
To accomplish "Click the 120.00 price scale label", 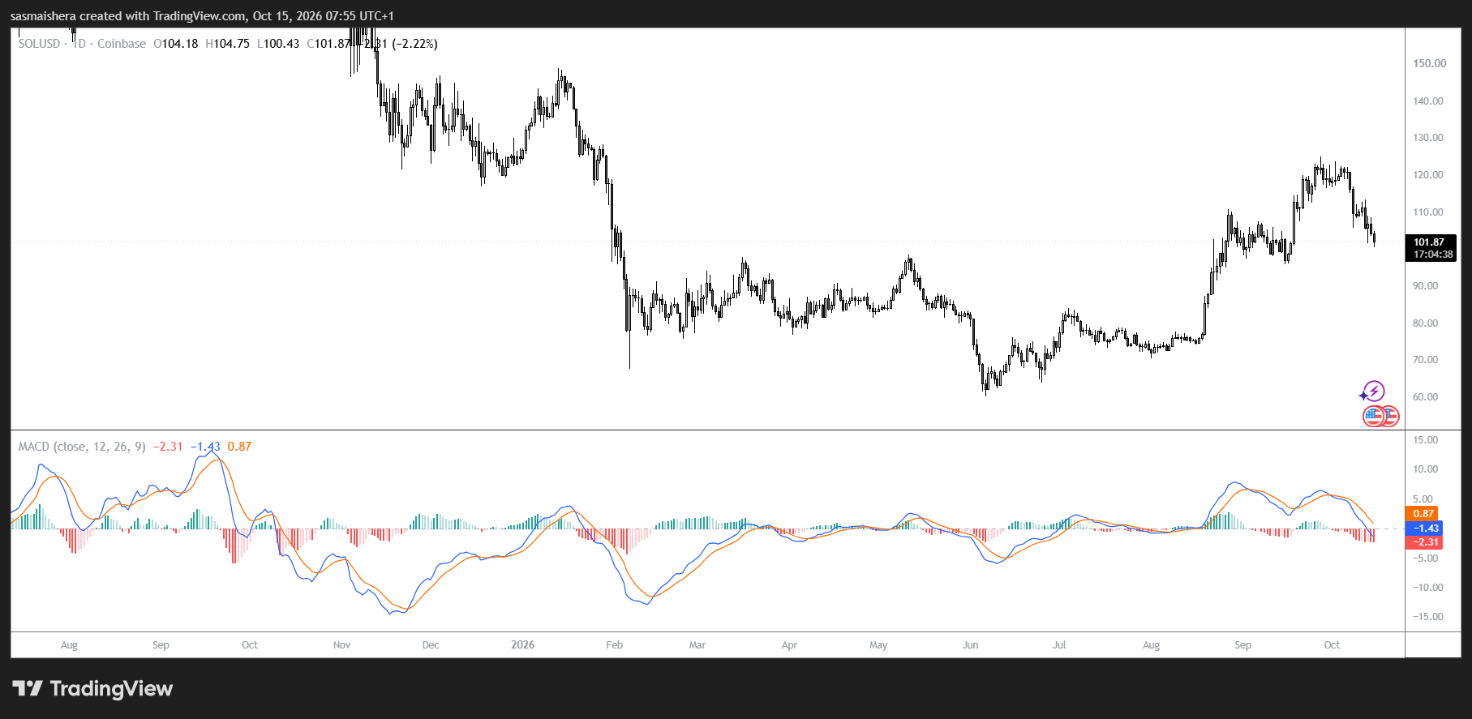I will [x=1428, y=175].
